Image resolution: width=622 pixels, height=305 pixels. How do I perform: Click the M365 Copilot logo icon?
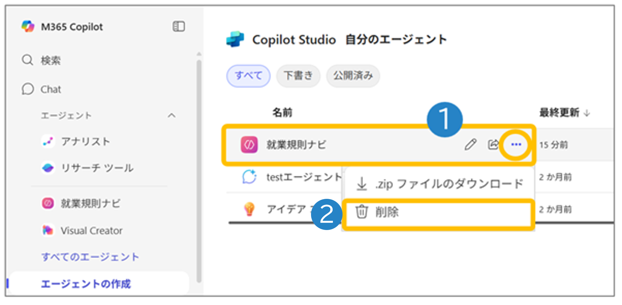click(28, 26)
